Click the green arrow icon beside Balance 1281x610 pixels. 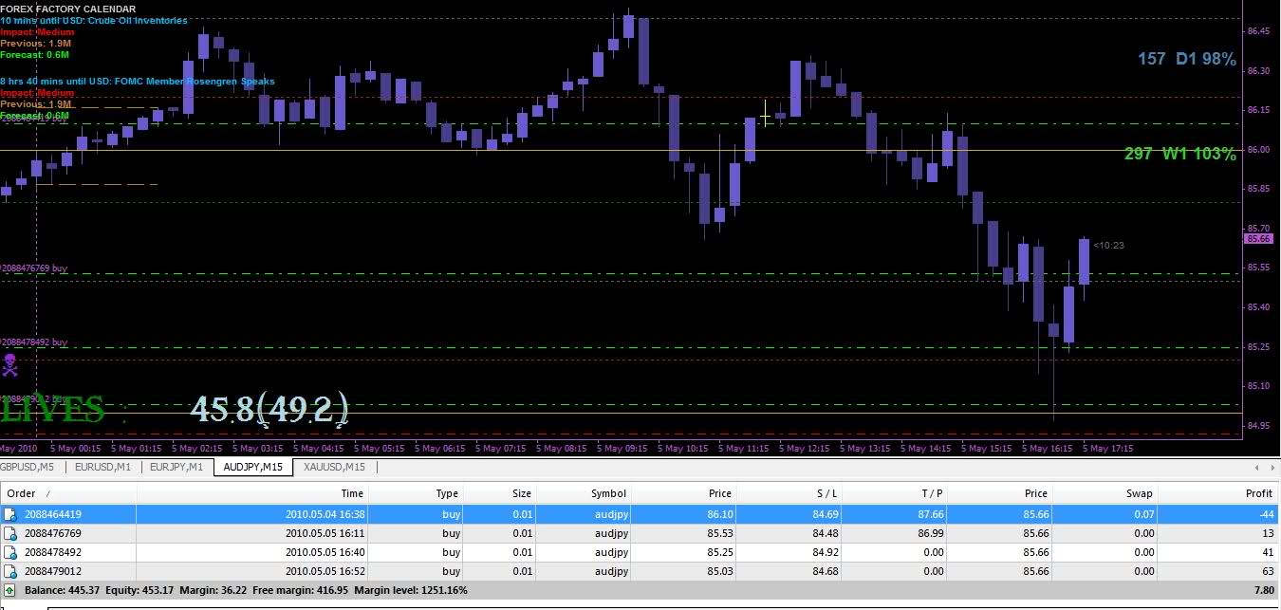tap(10, 590)
